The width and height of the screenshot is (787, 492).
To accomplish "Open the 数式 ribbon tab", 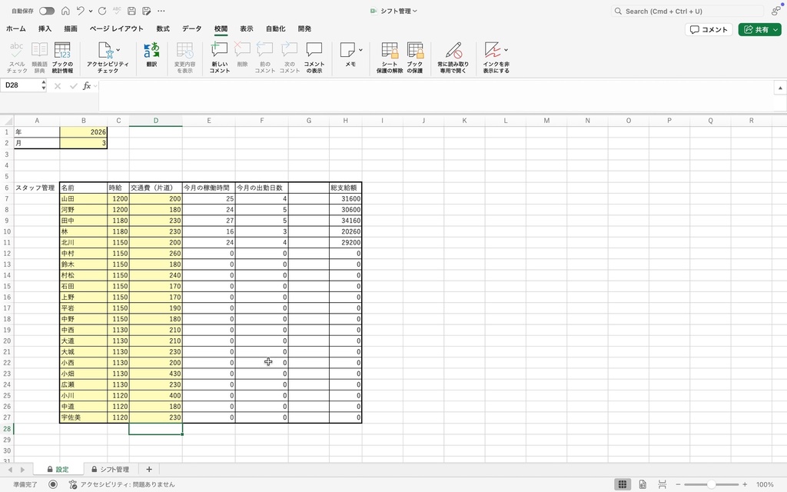I will (163, 28).
